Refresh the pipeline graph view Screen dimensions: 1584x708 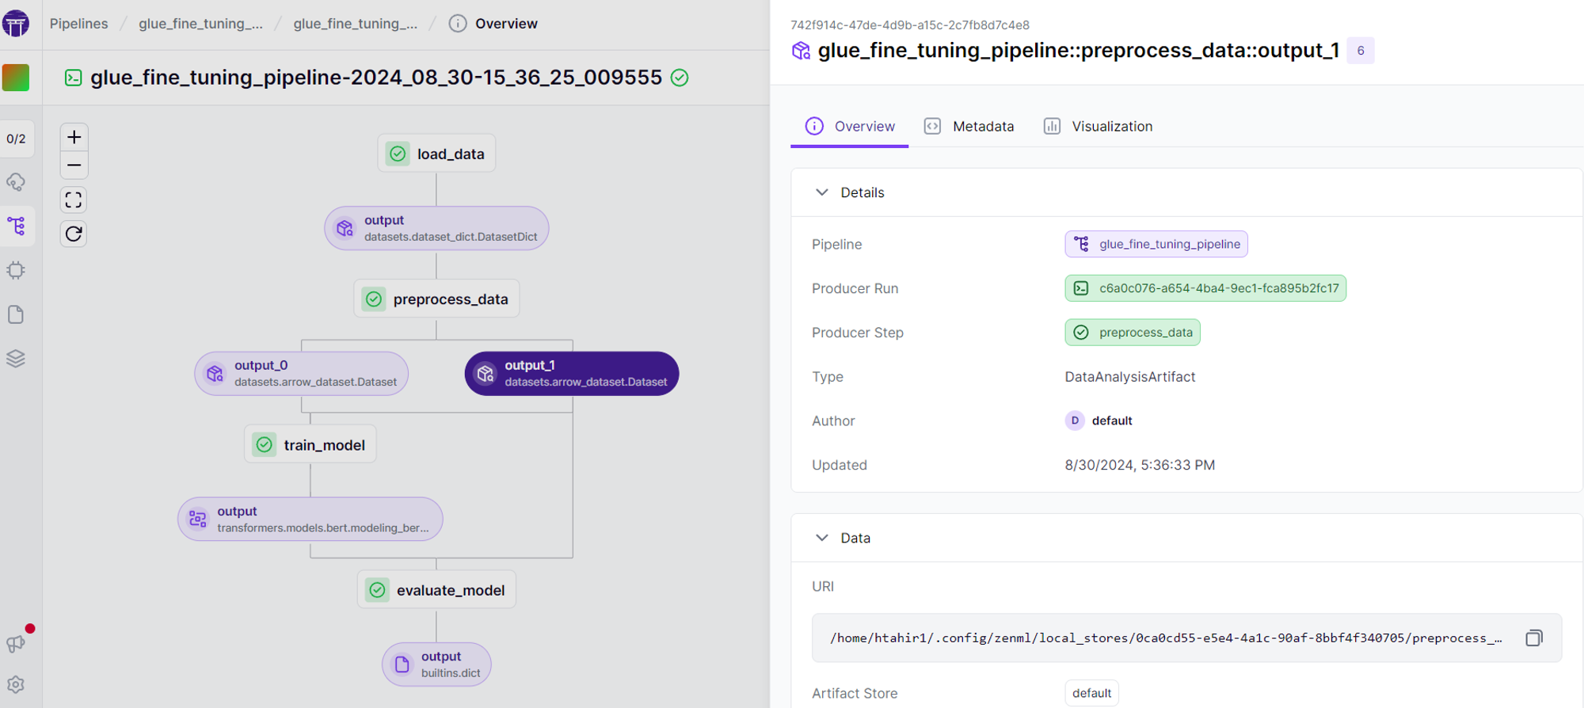[x=74, y=234]
